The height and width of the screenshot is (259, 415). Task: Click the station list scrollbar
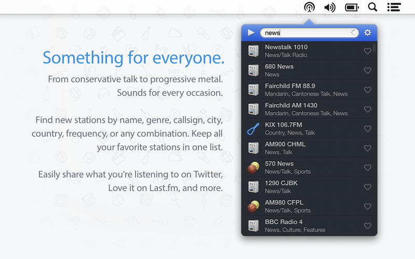pos(375,49)
